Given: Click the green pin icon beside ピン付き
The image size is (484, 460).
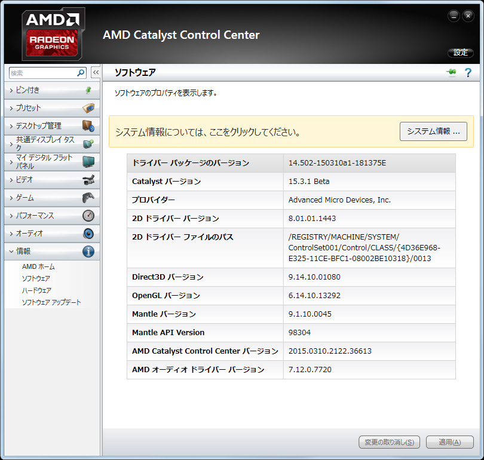Looking at the screenshot, I should [x=88, y=90].
